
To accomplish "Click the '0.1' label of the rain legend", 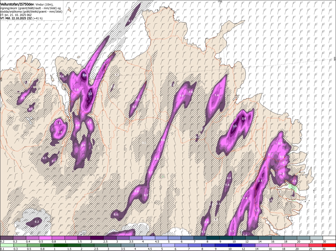I will tap(2, 249).
